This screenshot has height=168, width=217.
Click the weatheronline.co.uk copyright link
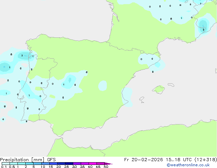click(188, 165)
